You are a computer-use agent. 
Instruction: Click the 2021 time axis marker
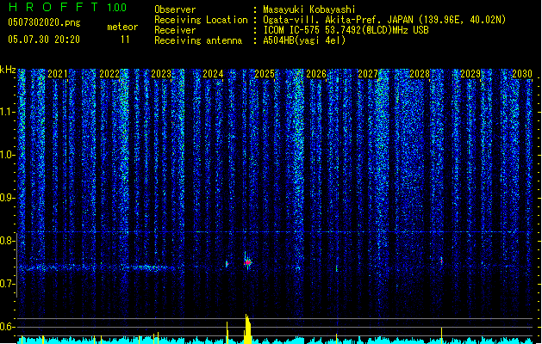click(x=58, y=74)
